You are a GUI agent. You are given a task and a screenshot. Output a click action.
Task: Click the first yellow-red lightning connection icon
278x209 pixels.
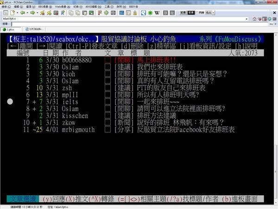point(42,13)
